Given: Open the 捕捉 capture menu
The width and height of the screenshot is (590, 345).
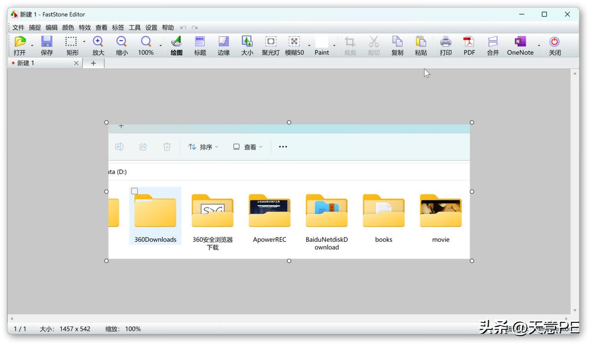Looking at the screenshot, I should pyautogui.click(x=34, y=28).
